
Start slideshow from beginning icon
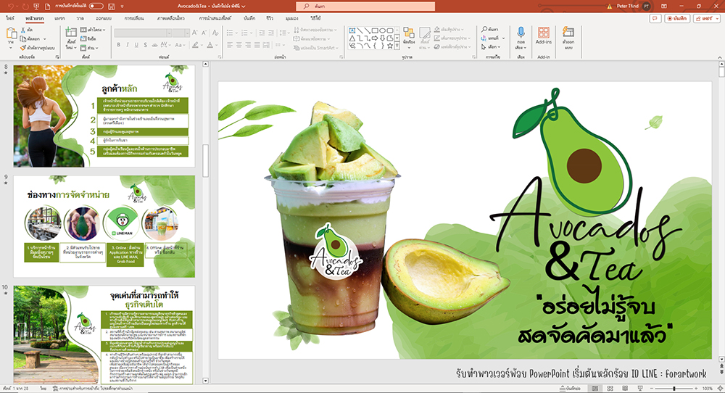pyautogui.click(x=36, y=6)
